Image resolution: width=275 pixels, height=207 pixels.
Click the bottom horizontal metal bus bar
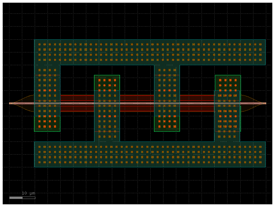[150, 154]
